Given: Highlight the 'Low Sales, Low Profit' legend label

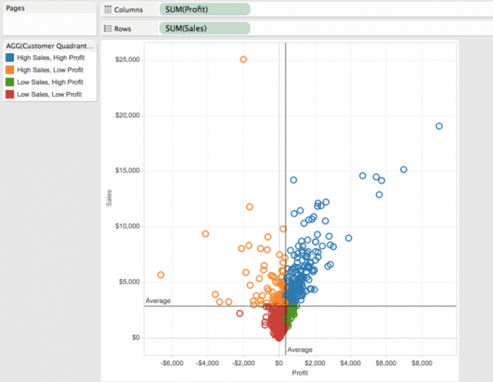Looking at the screenshot, I should point(49,94).
